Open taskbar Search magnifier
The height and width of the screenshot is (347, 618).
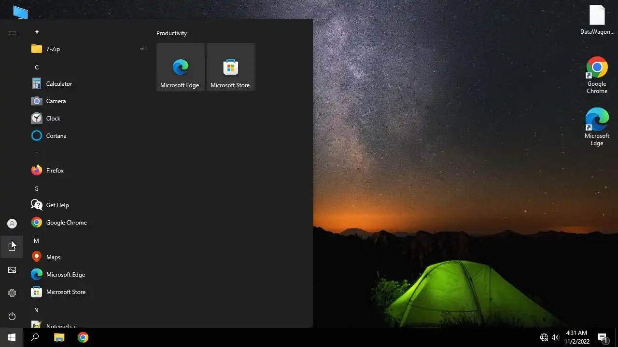[x=35, y=337]
